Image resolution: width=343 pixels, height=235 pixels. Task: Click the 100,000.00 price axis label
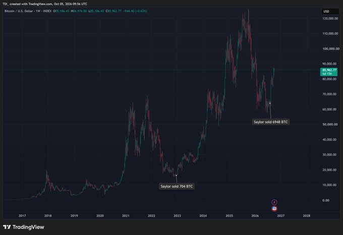tap(331, 48)
